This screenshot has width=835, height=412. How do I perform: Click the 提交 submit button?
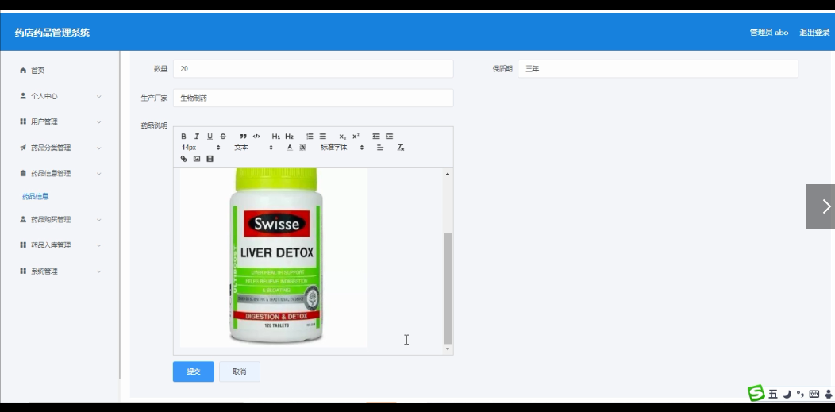pos(194,372)
